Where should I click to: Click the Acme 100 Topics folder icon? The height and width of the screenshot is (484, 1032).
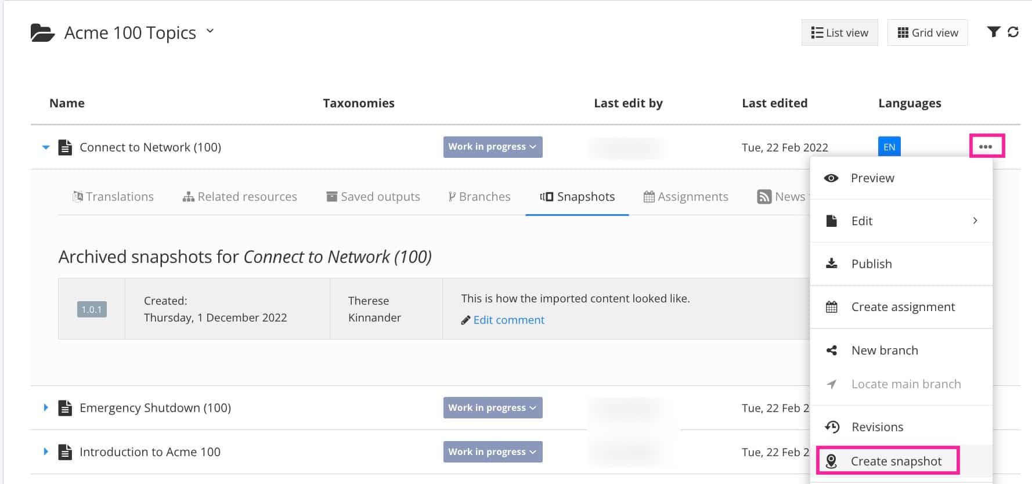pyautogui.click(x=42, y=33)
